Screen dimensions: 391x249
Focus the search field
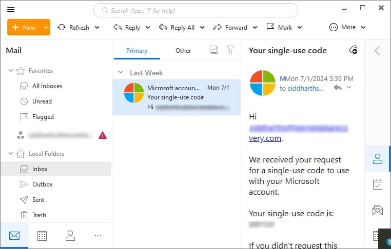195,10
